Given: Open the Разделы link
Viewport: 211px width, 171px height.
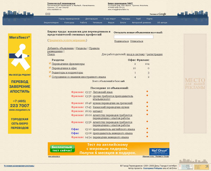Looking at the screenshot, I should [x=81, y=48].
